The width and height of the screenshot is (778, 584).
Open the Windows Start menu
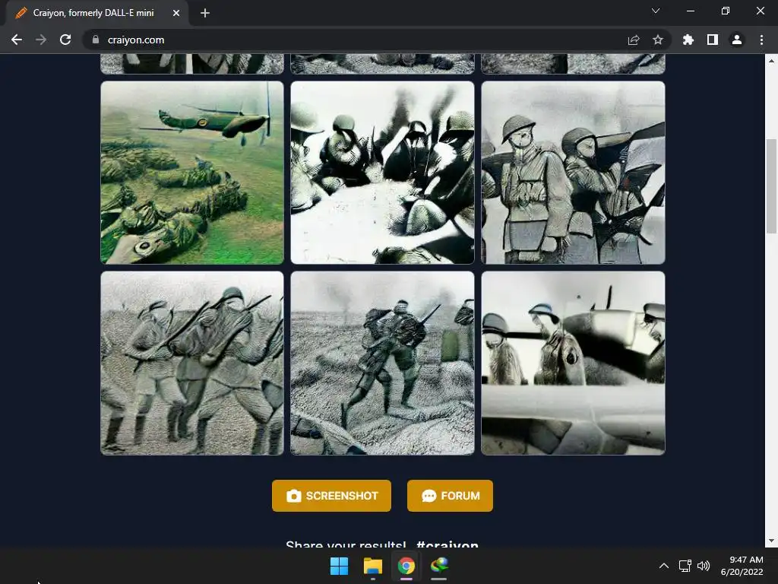340,566
